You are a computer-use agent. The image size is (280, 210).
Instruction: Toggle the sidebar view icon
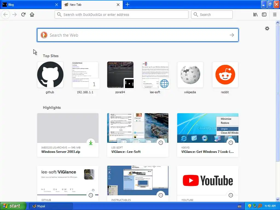(x=264, y=15)
